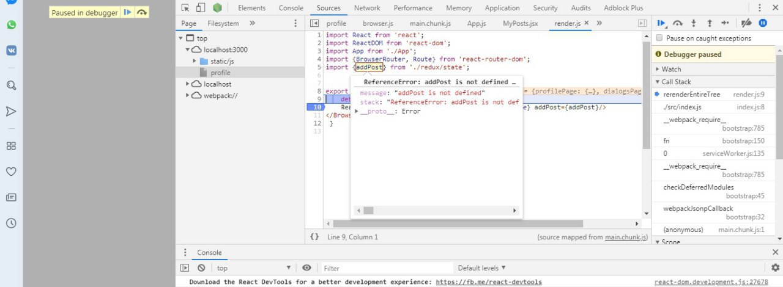This screenshot has width=783, height=287.
Task: Open the fb.me/react-devtools link
Action: [489, 282]
